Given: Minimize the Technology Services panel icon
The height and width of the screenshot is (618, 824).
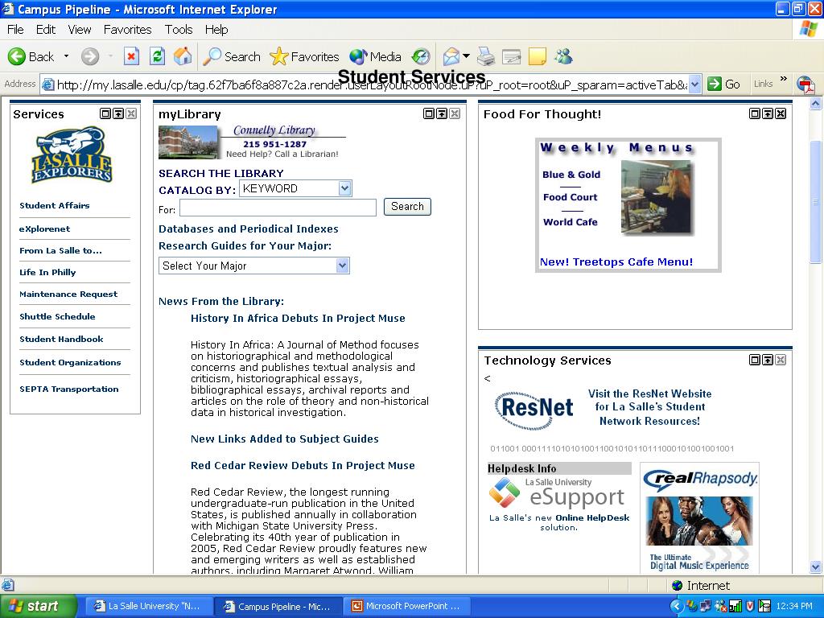Looking at the screenshot, I should point(768,360).
